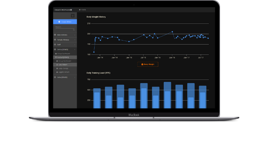Select athlete Lane, Robert

click(64, 64)
